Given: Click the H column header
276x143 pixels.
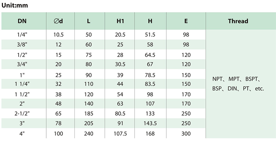Looking at the screenshot, I should [150, 21].
